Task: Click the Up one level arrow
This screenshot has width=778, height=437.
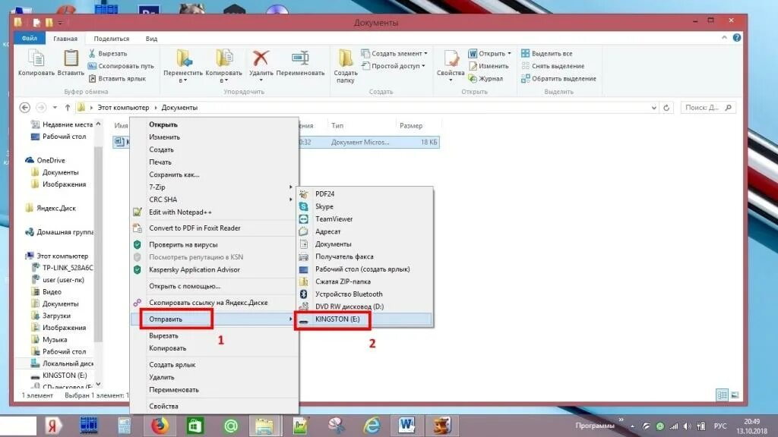Action: click(68, 108)
